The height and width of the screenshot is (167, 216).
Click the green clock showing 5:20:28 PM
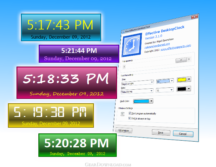click(x=78, y=145)
